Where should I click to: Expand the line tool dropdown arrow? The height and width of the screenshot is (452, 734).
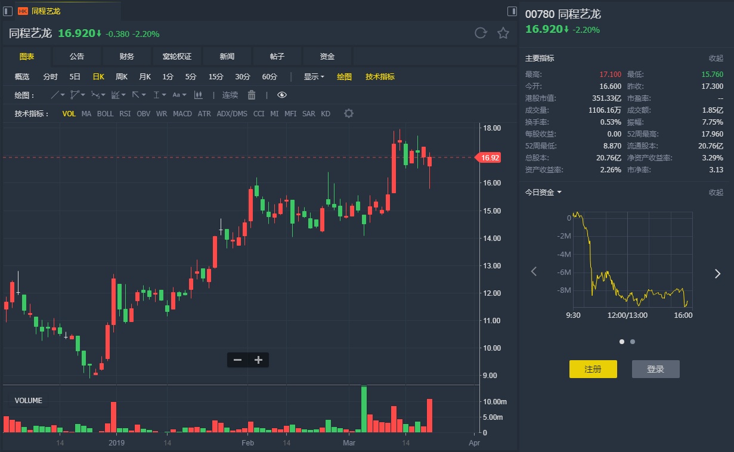point(63,95)
